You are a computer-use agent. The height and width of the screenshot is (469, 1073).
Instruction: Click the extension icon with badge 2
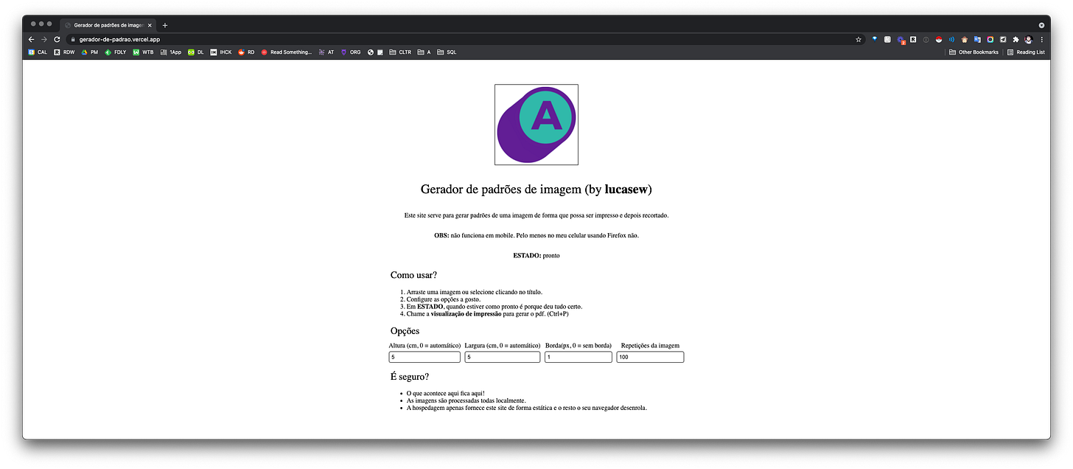click(901, 40)
